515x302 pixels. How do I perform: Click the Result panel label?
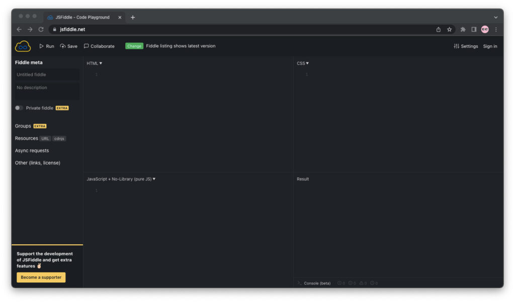tap(303, 179)
